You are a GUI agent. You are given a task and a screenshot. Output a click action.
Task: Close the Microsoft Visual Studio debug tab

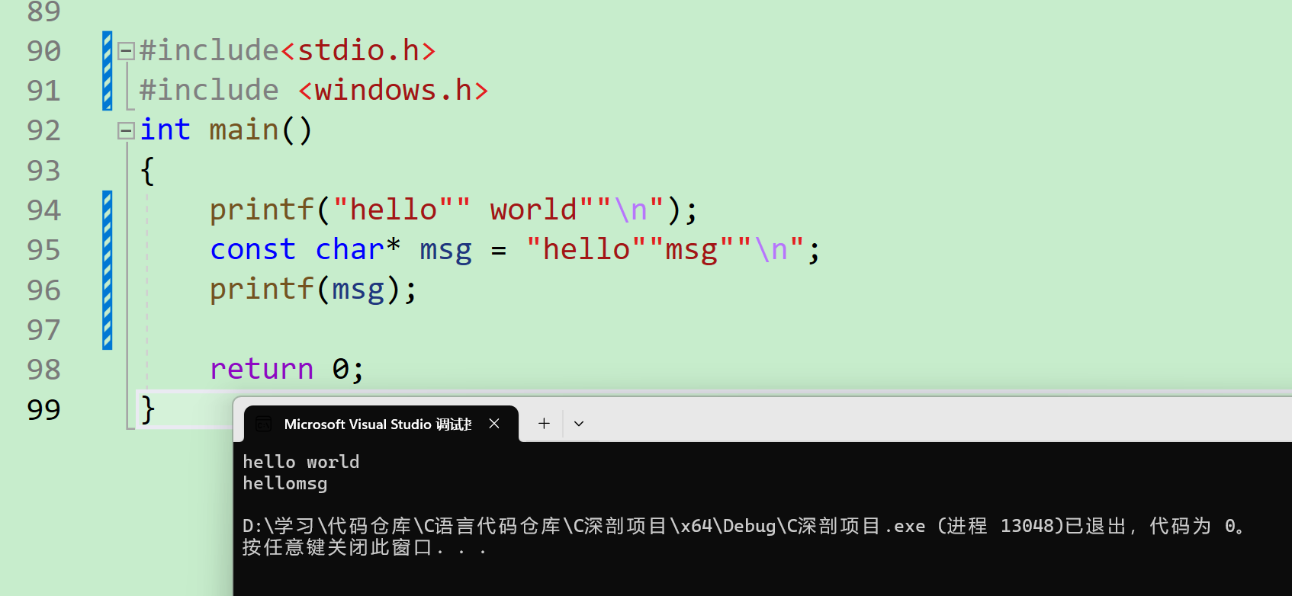click(494, 424)
